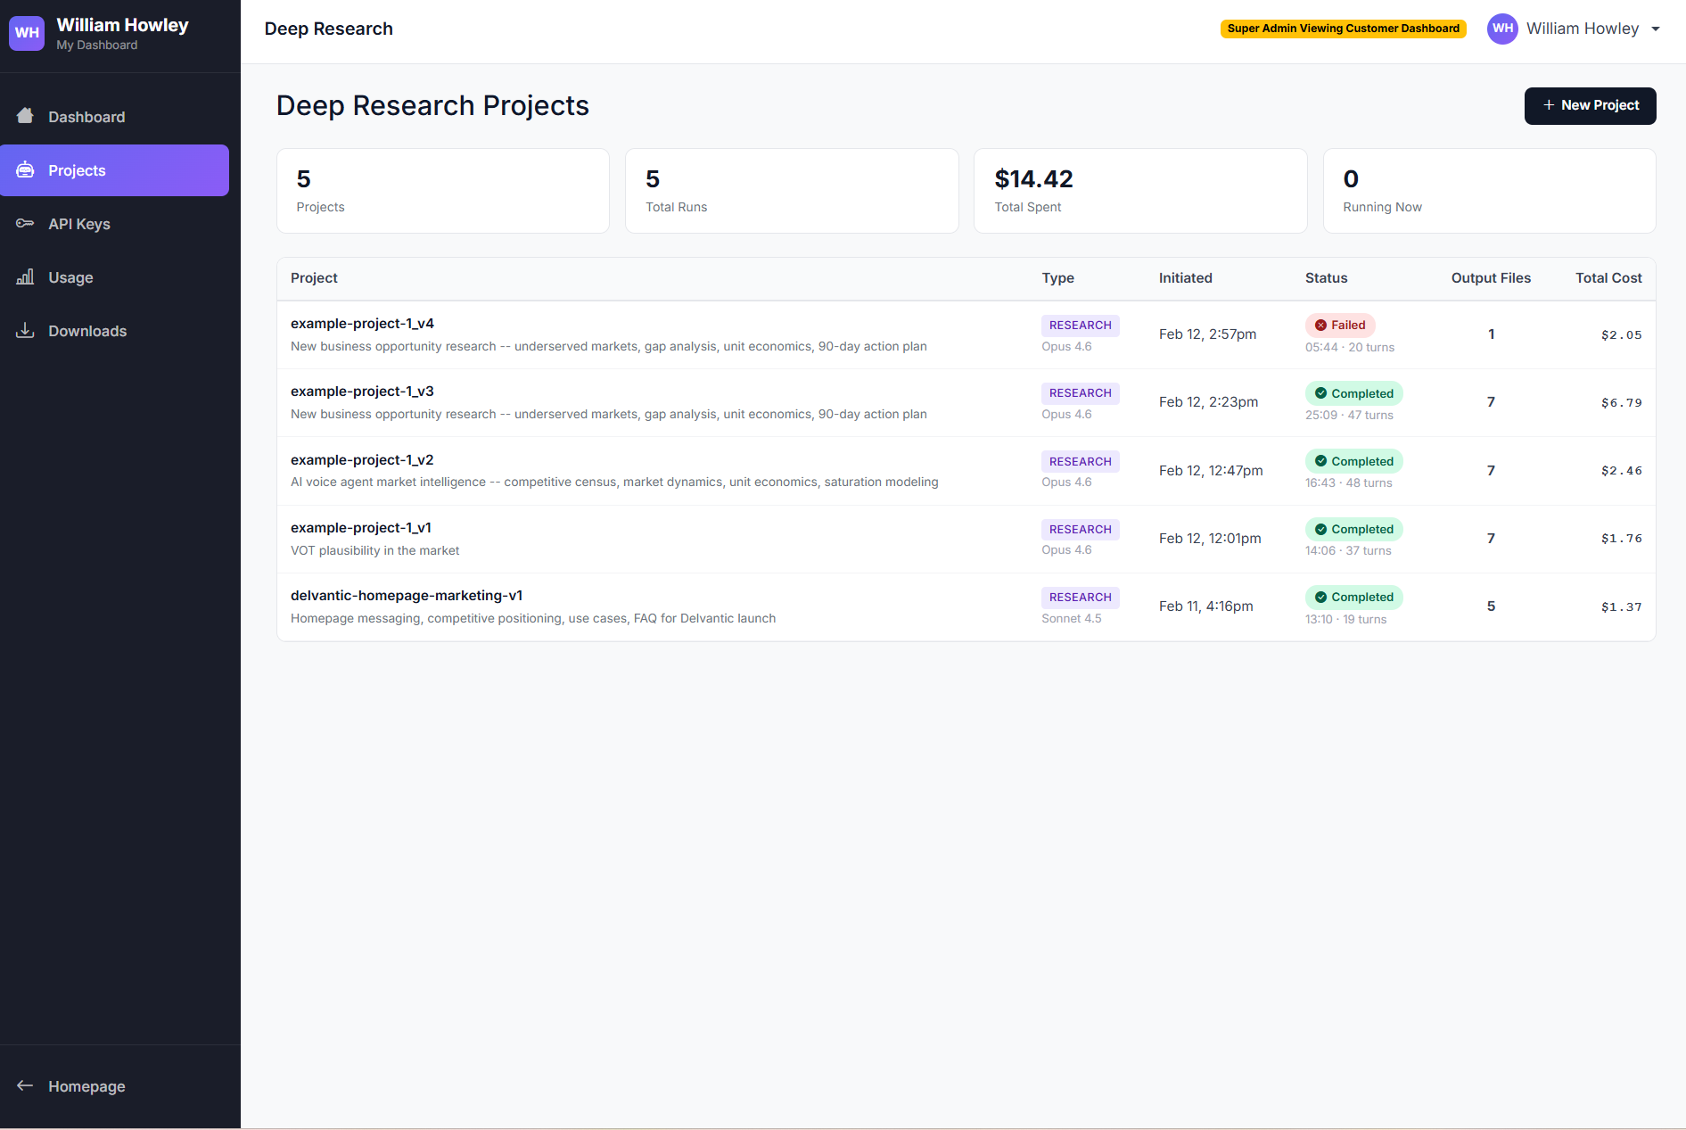The image size is (1686, 1130).
Task: Click the Projects robot icon in sidebar
Action: (25, 169)
